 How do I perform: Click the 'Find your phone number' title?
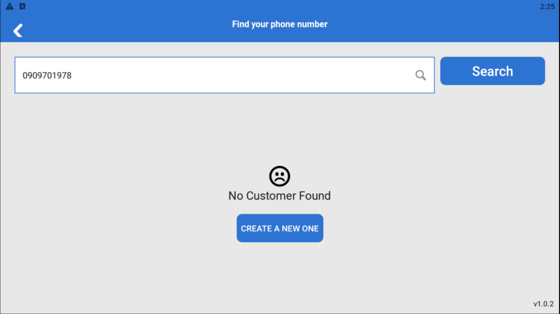(279, 24)
